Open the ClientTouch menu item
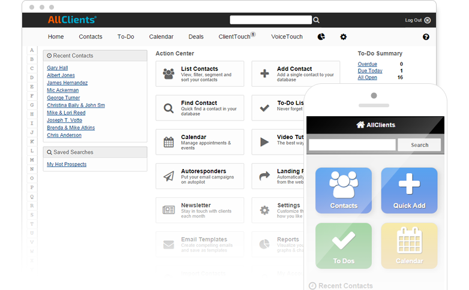Screen dimensions: 469x290 click(x=235, y=37)
